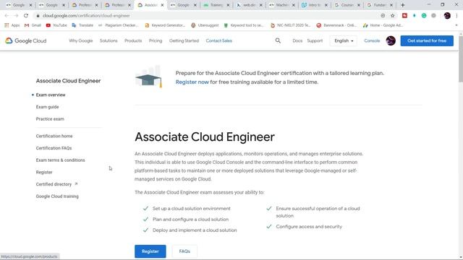The width and height of the screenshot is (463, 260).
Task: Click the FAQs button
Action: pyautogui.click(x=184, y=251)
